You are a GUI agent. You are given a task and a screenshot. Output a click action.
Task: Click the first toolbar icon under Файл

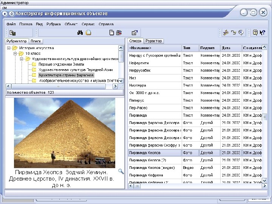(x=12, y=32)
